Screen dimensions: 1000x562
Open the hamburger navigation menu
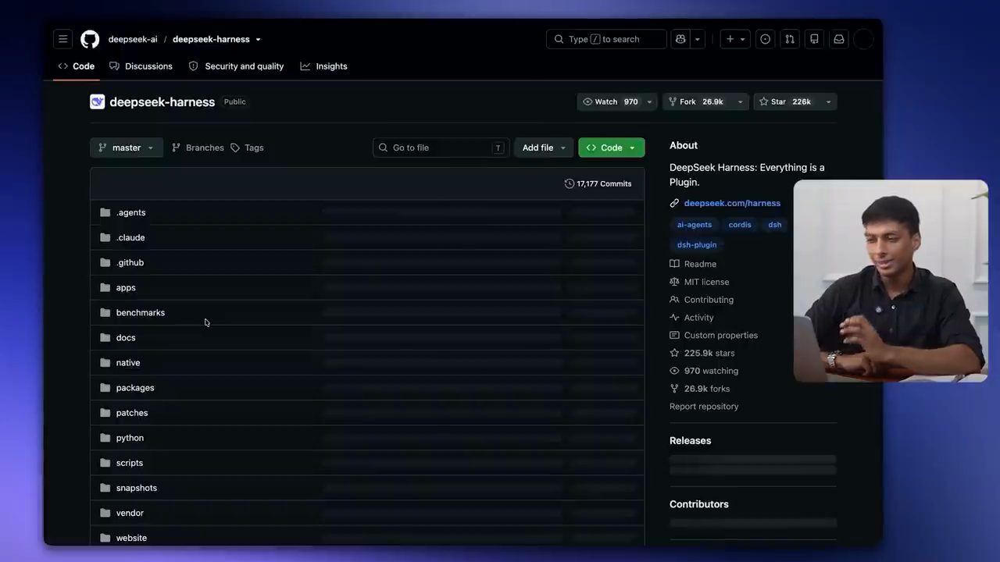click(x=63, y=39)
